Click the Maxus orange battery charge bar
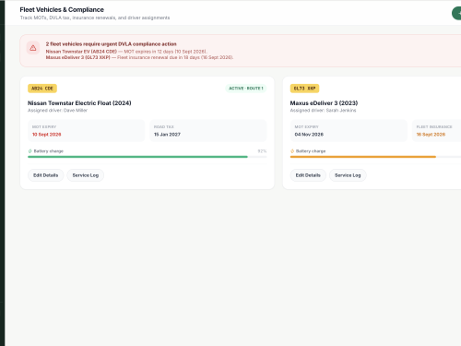 (x=375, y=157)
